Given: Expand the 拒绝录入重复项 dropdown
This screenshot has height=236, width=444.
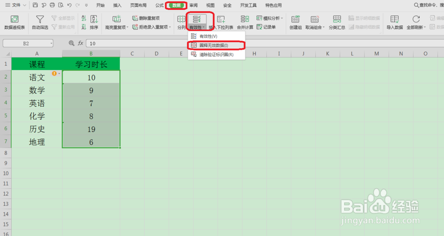Looking at the screenshot, I should point(170,27).
